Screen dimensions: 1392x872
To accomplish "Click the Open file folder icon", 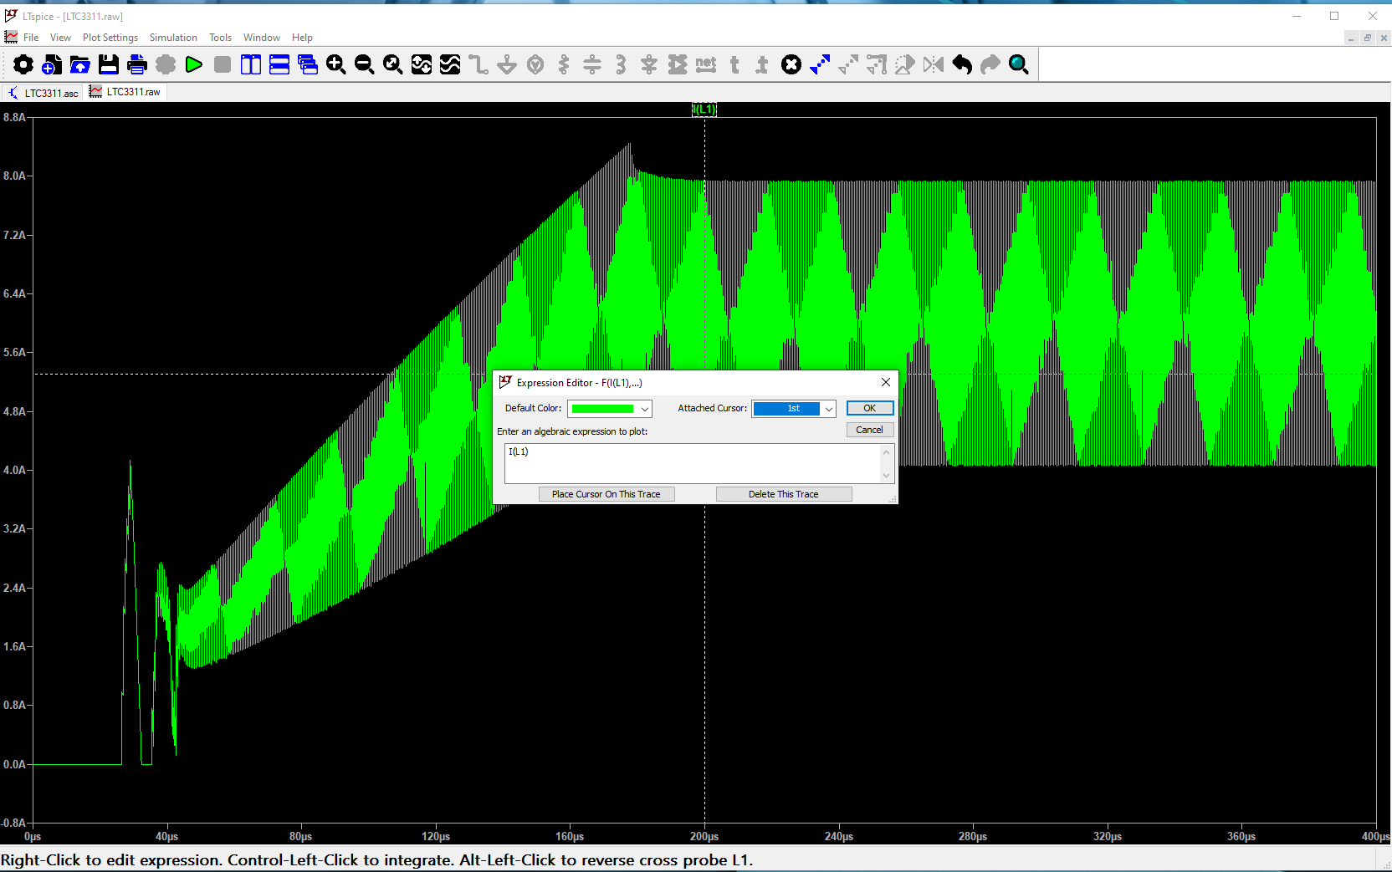I will 80,64.
